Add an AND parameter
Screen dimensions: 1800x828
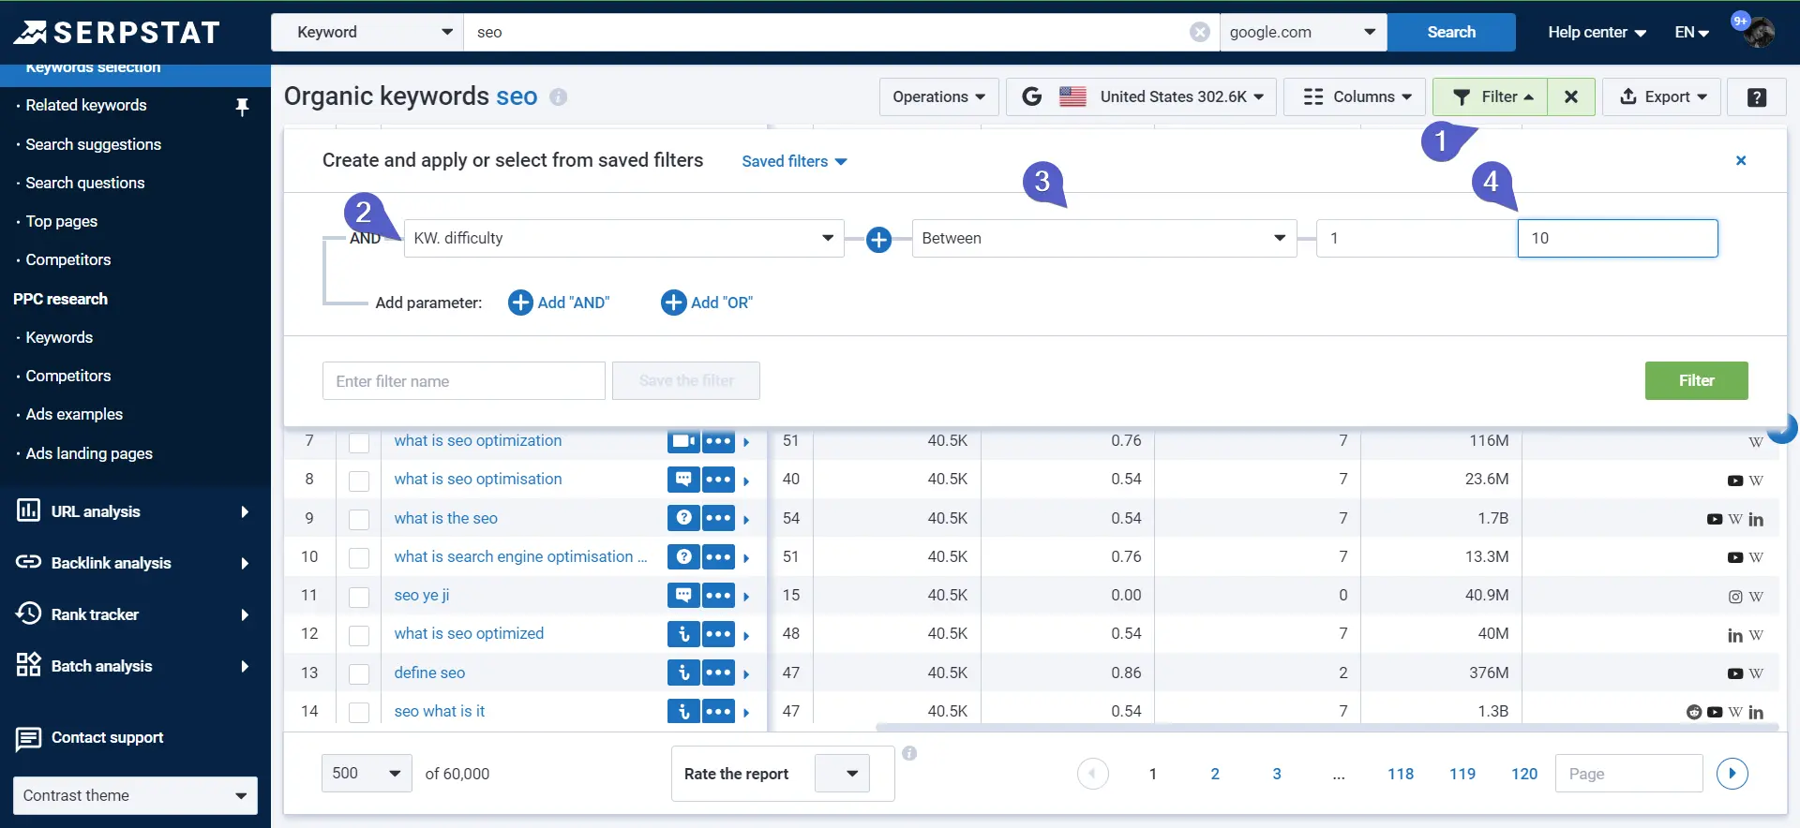(559, 303)
